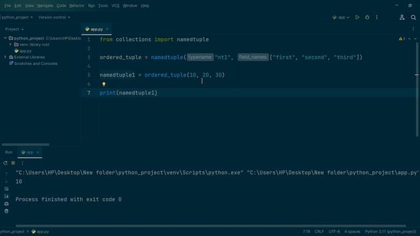Screen dimensions: 420x236
Task: Open the Refactor menu
Action: pos(77,5)
